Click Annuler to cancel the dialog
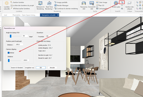This screenshot has width=143, height=97. pos(52,68)
